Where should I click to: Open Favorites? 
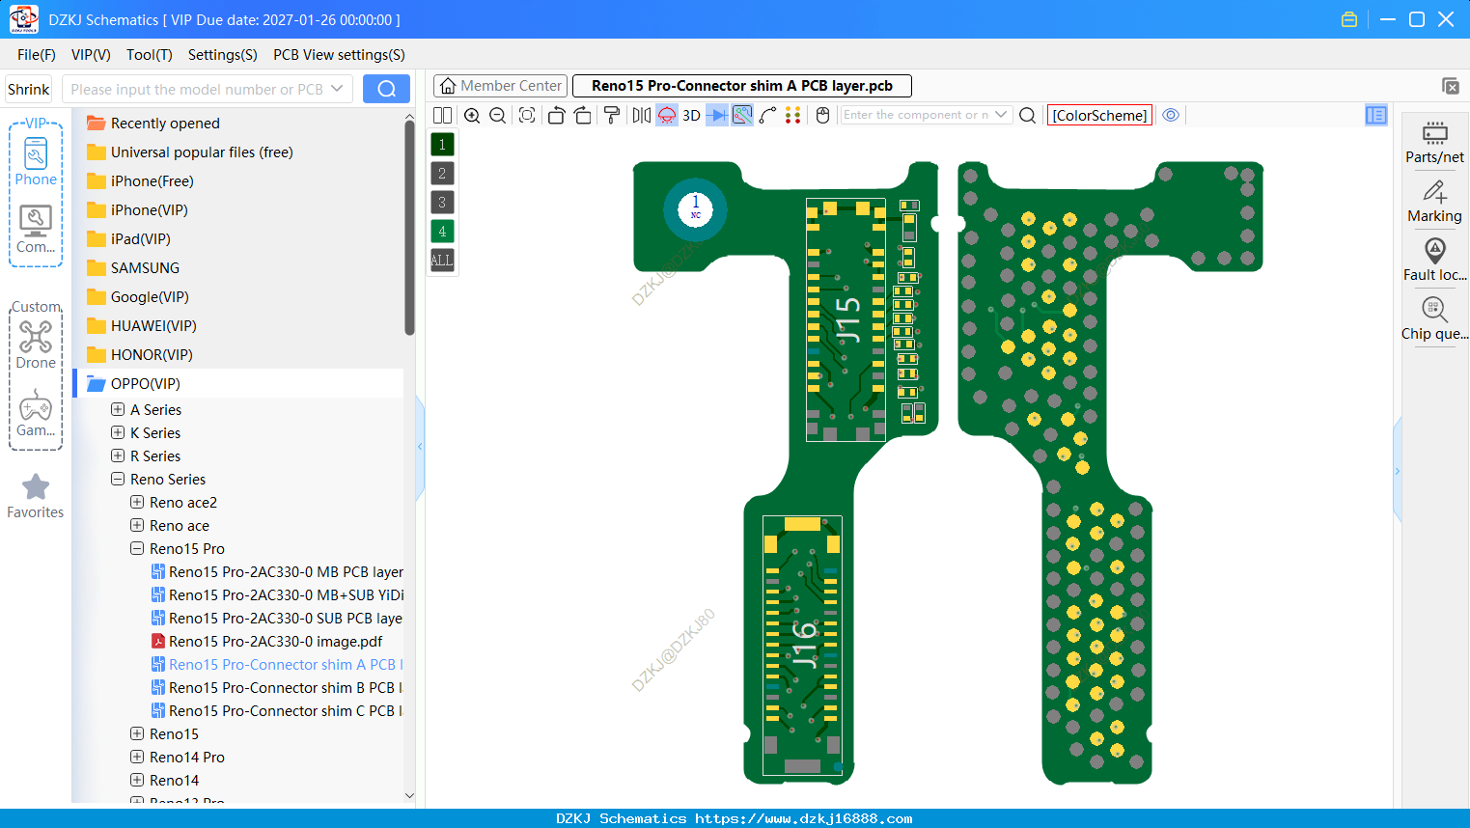coord(36,497)
